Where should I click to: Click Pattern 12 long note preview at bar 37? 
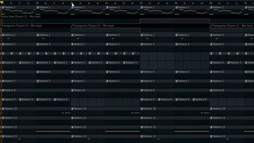(x=122, y=131)
